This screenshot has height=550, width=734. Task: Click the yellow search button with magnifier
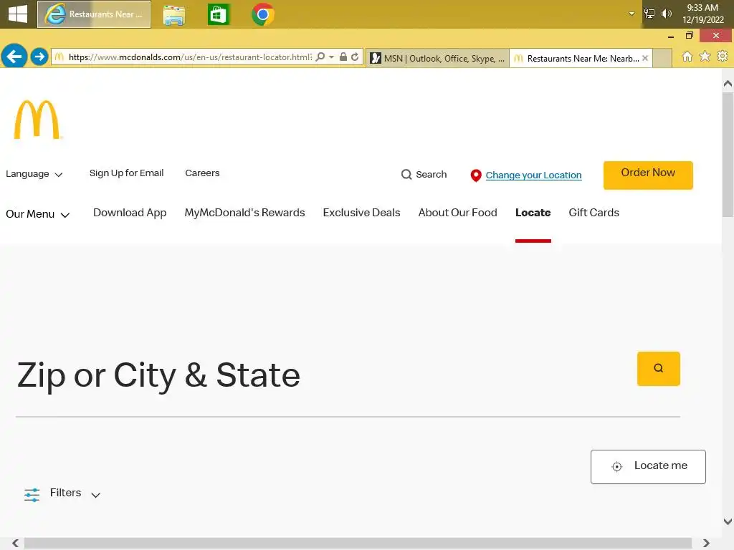click(x=658, y=369)
